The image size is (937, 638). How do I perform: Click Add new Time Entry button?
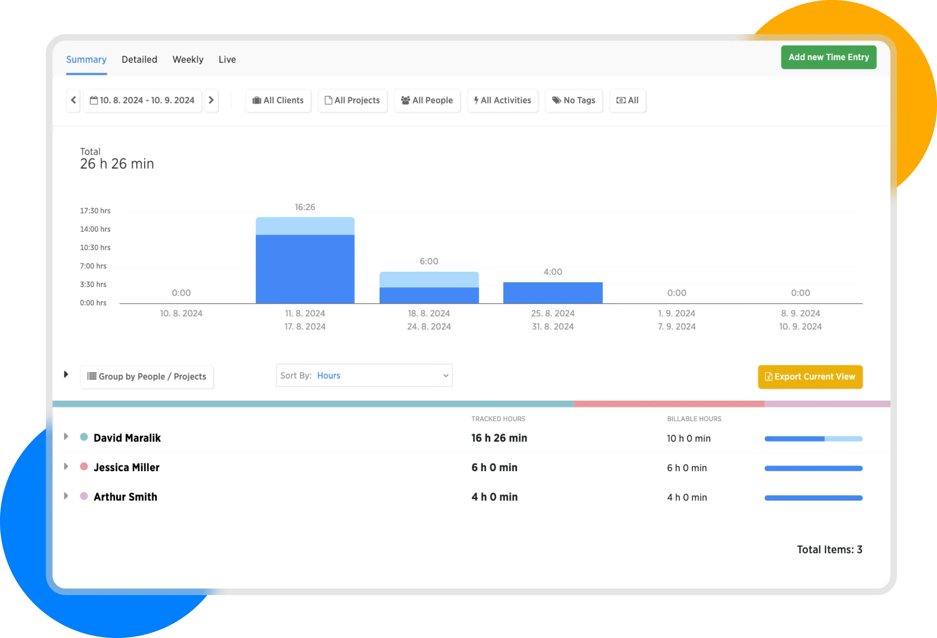pos(828,57)
